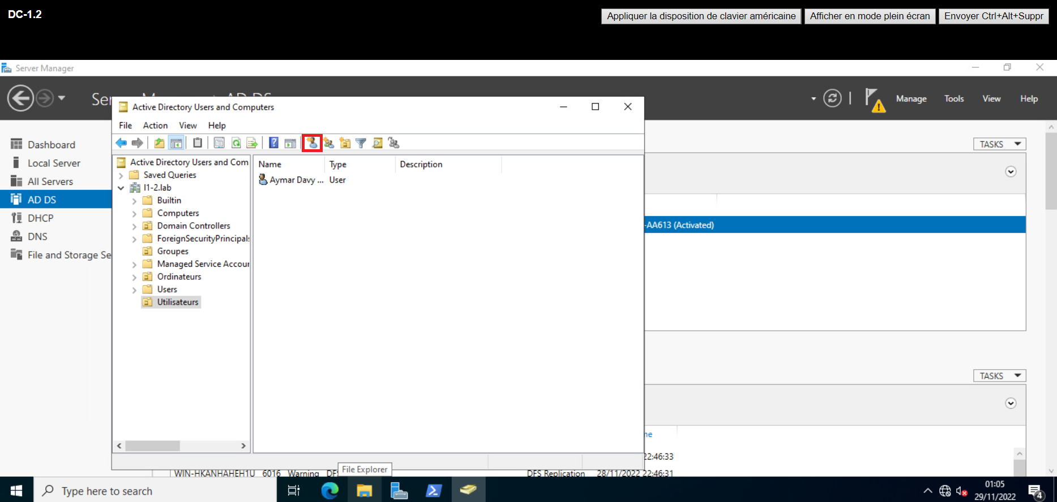Expand the Computers container
1057x502 pixels.
(134, 214)
